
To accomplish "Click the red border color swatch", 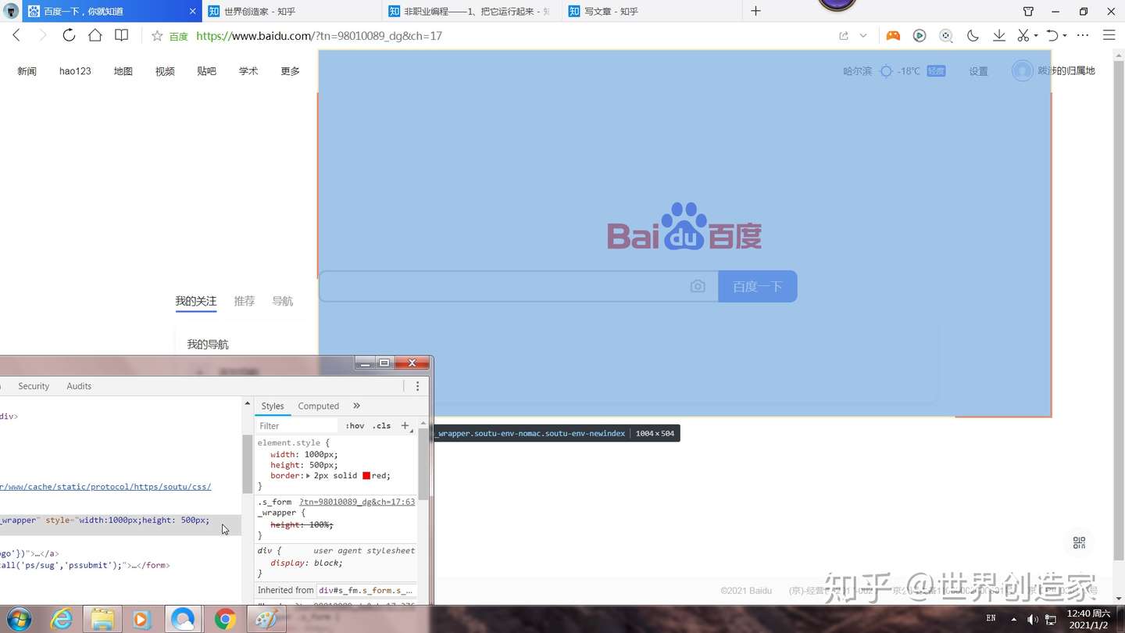I will click(366, 476).
